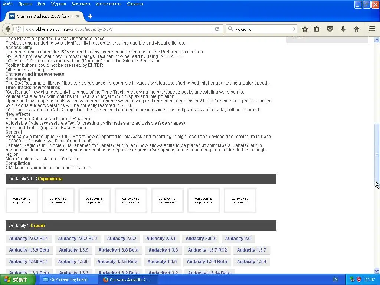
Task: Open Audacity 2.0.0 link
Action: click(200, 239)
